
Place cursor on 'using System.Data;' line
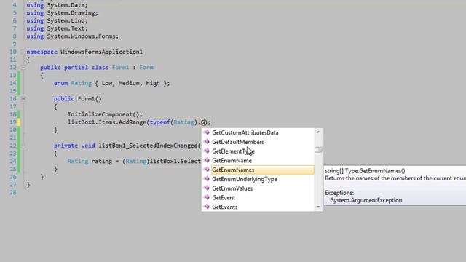pos(57,5)
